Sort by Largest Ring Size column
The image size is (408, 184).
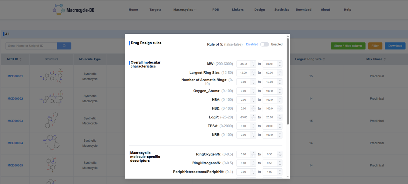[324, 59]
